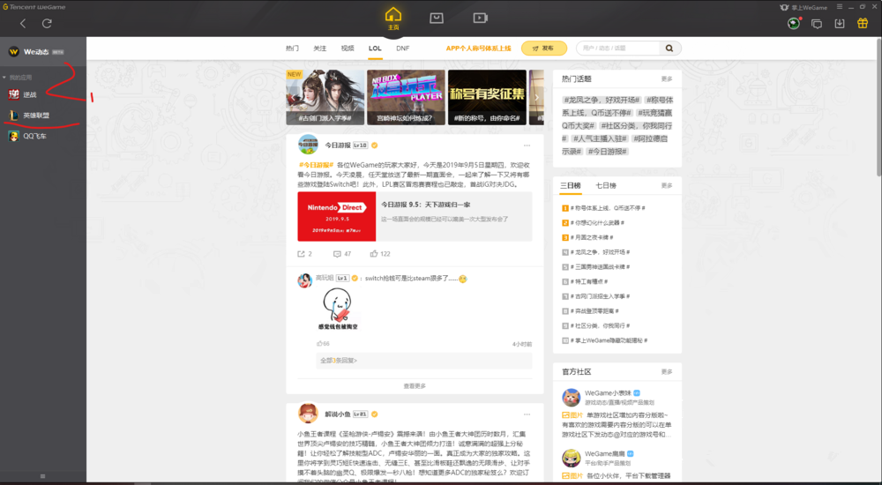Open the 主页 home icon
The image size is (882, 485).
coord(393,19)
